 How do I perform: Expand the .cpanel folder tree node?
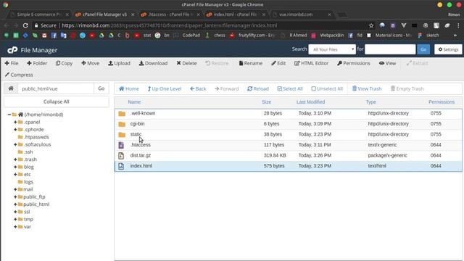(x=15, y=122)
